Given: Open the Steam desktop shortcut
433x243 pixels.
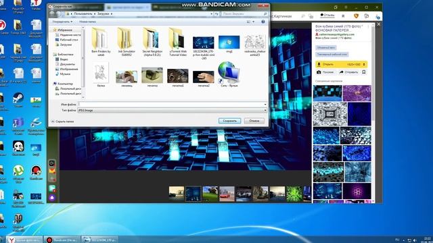Looking at the screenshot, I should (18, 101).
